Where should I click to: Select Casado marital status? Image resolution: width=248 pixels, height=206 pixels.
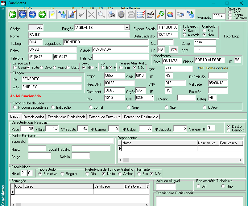pos(15,68)
